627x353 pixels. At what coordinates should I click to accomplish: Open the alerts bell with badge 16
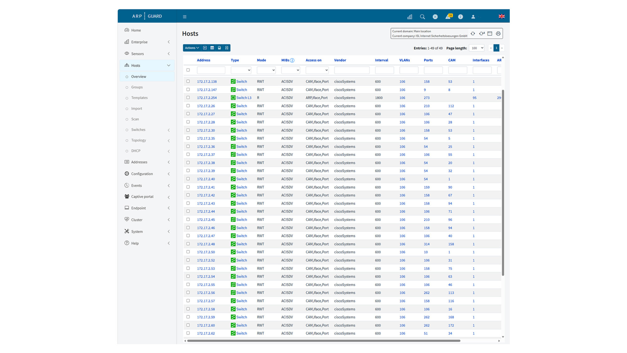pos(448,17)
